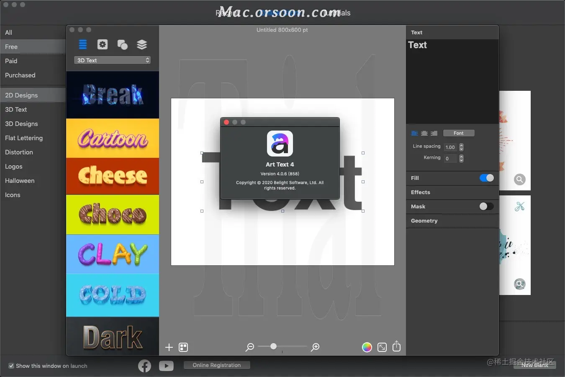Select Halloween in sidebar
The image size is (565, 377).
tap(33, 181)
